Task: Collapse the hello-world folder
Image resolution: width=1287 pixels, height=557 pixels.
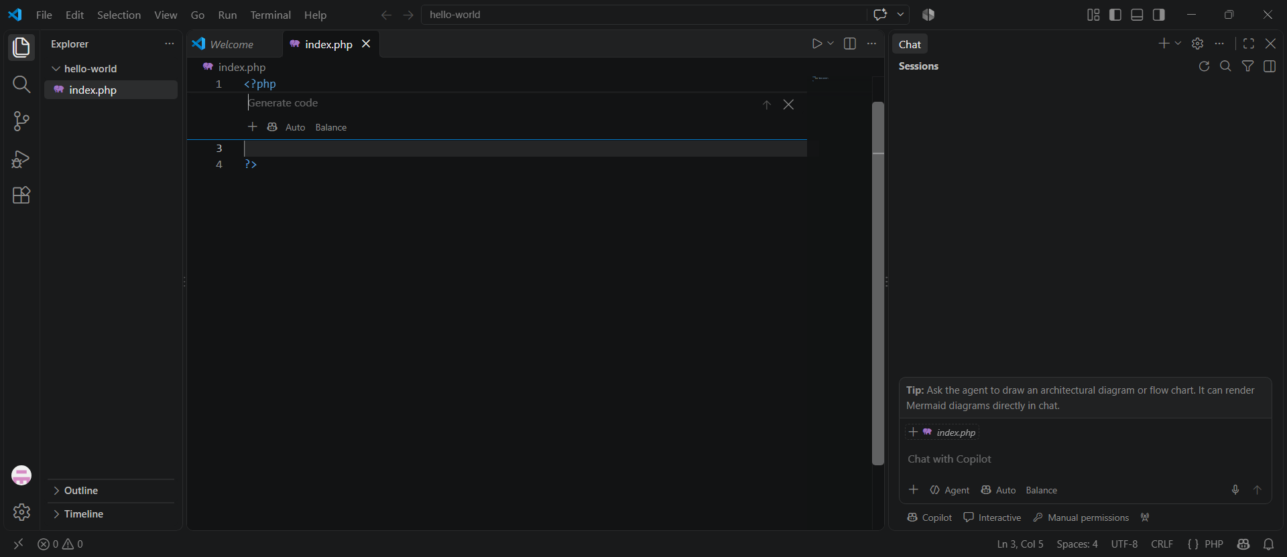Action: (x=111, y=69)
